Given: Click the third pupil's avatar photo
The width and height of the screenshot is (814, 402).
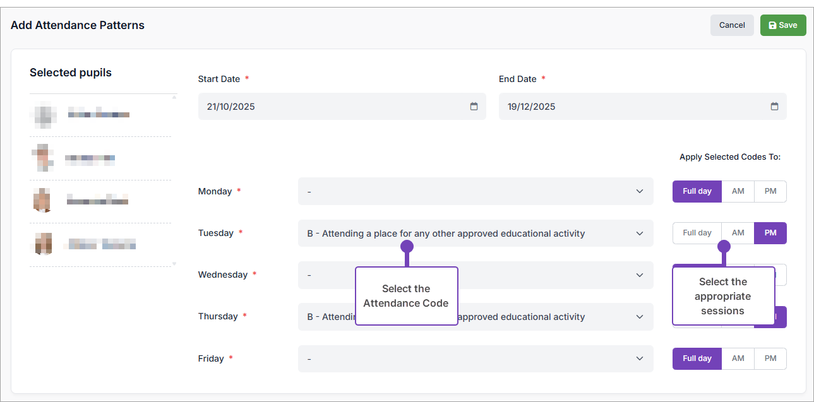Looking at the screenshot, I should coord(42,201).
